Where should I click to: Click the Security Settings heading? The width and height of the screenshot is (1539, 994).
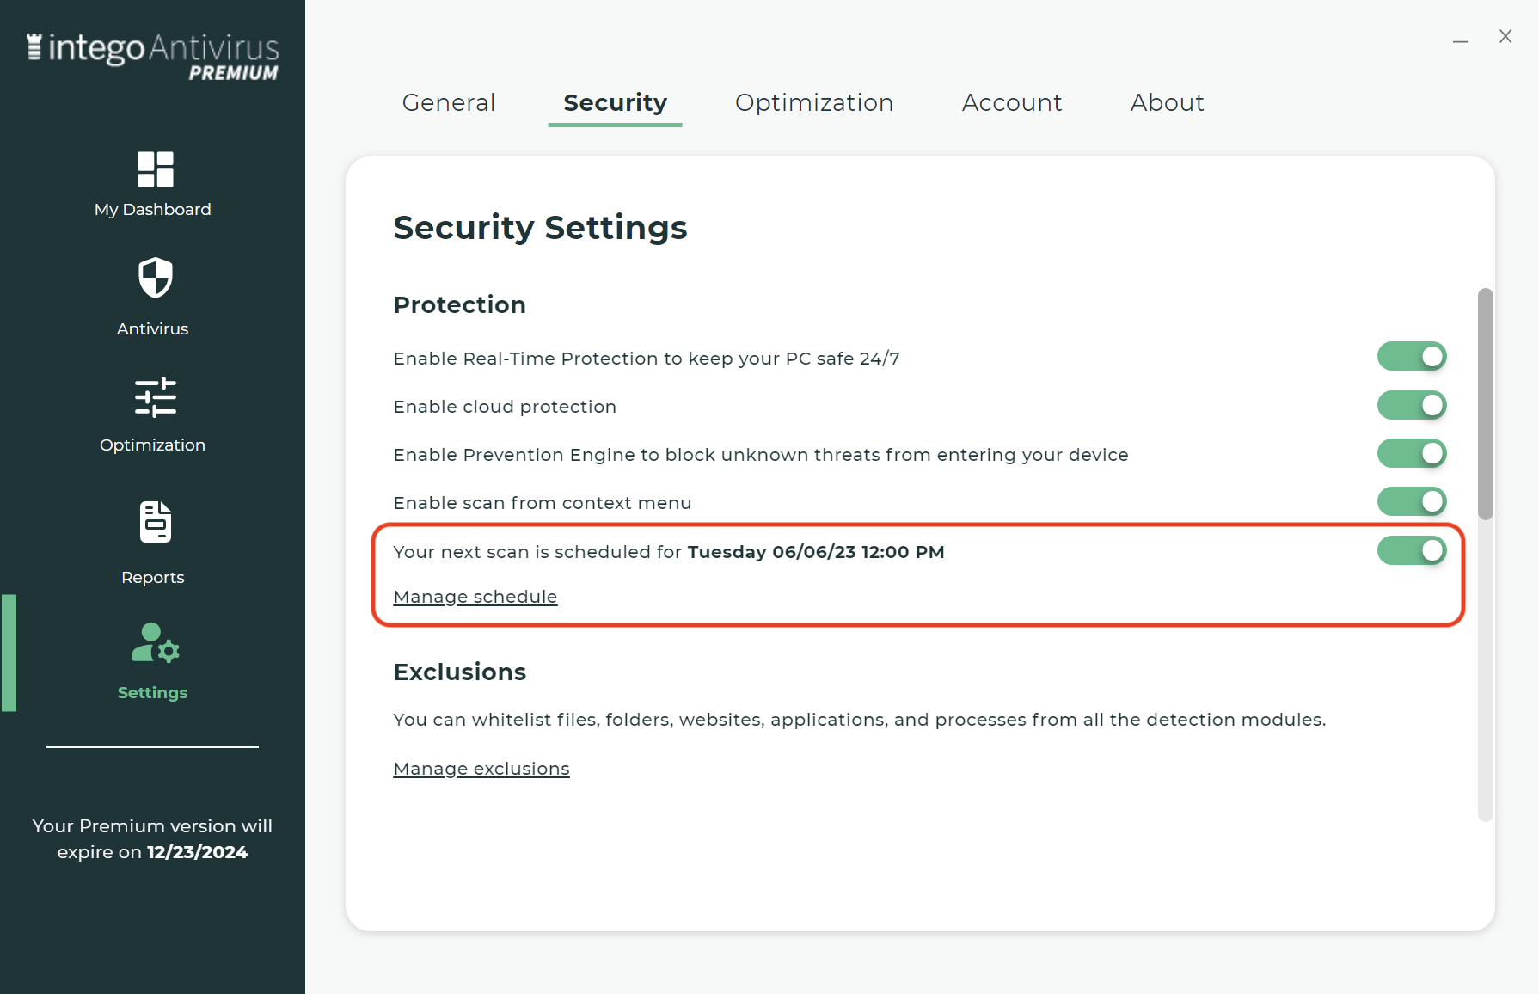(x=540, y=228)
